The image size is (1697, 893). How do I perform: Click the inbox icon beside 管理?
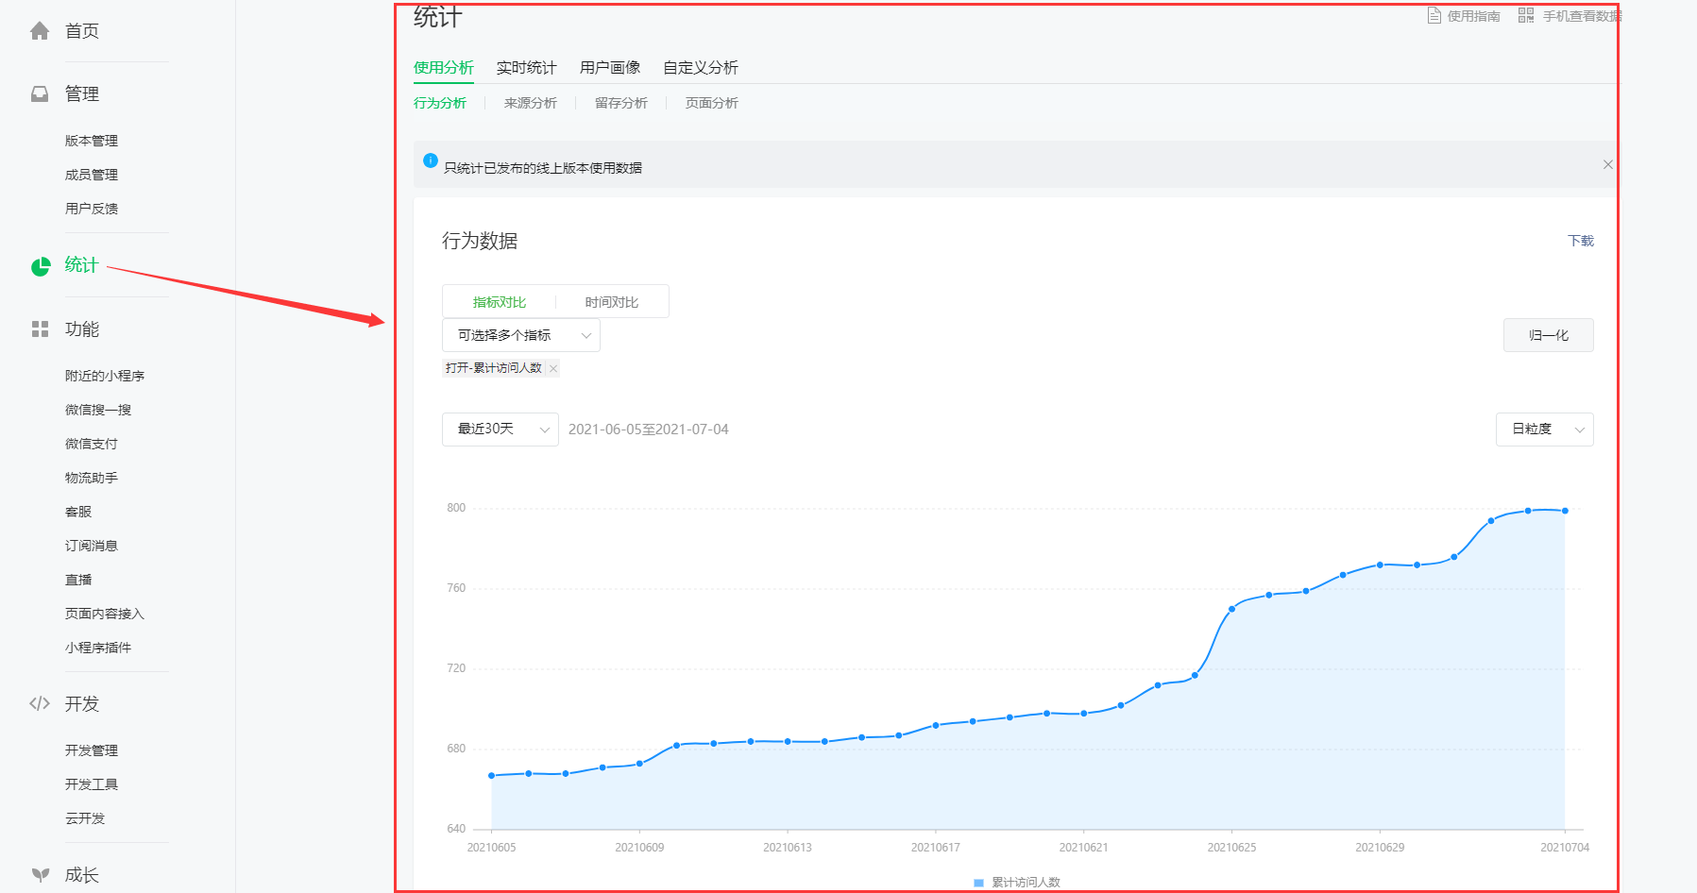click(40, 93)
